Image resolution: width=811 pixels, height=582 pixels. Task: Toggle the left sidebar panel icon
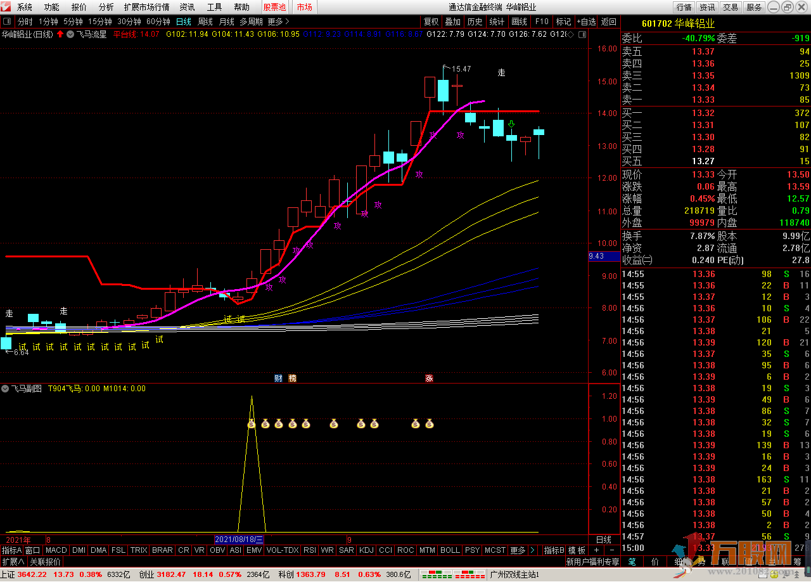click(x=7, y=21)
